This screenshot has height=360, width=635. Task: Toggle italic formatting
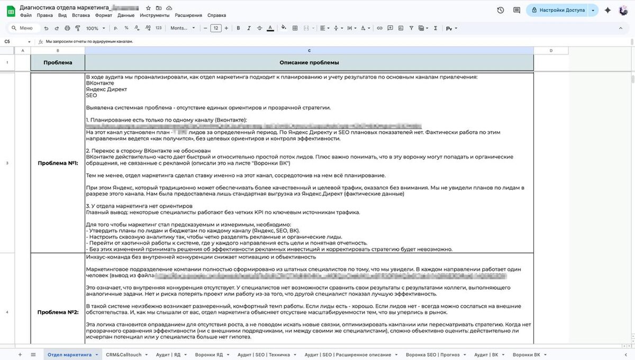coord(249,28)
